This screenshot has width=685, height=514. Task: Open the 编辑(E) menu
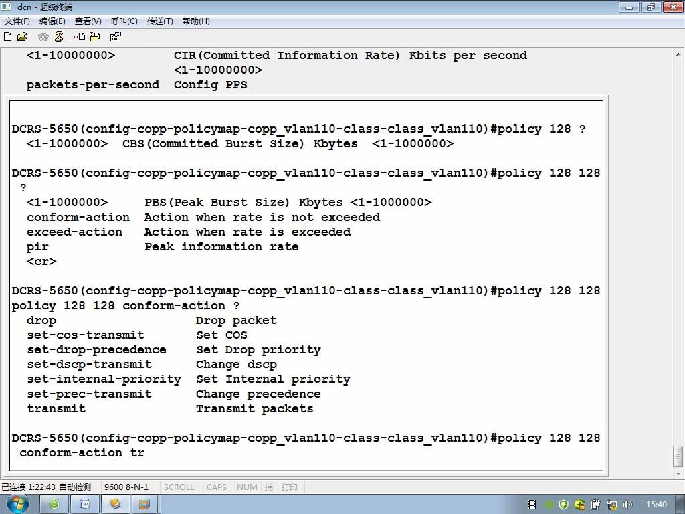pyautogui.click(x=52, y=21)
